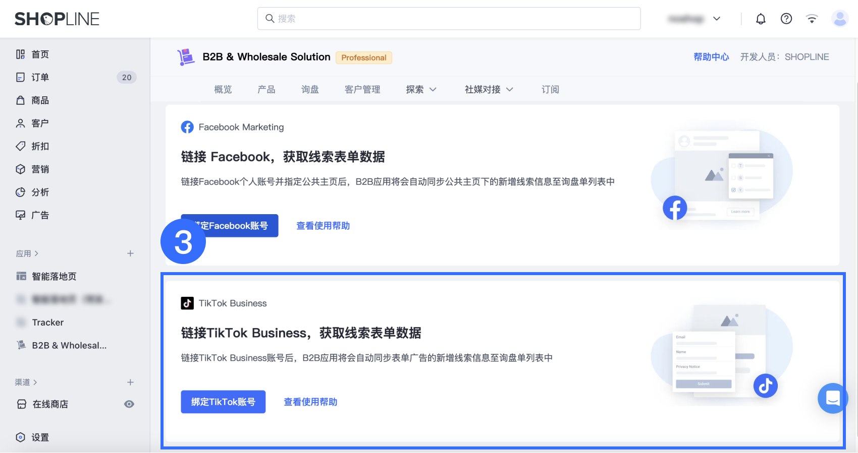858x453 pixels.
Task: Click the Professional plan badge
Action: [x=364, y=57]
